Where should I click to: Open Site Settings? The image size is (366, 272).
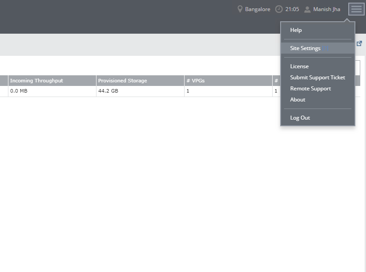coord(305,48)
